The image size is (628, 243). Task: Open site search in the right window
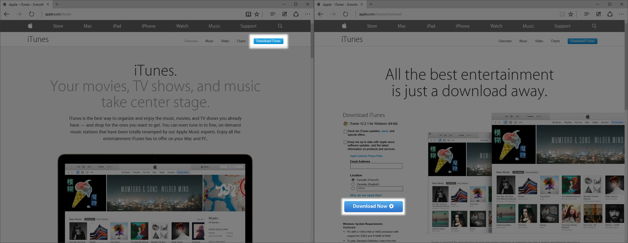[x=594, y=26]
